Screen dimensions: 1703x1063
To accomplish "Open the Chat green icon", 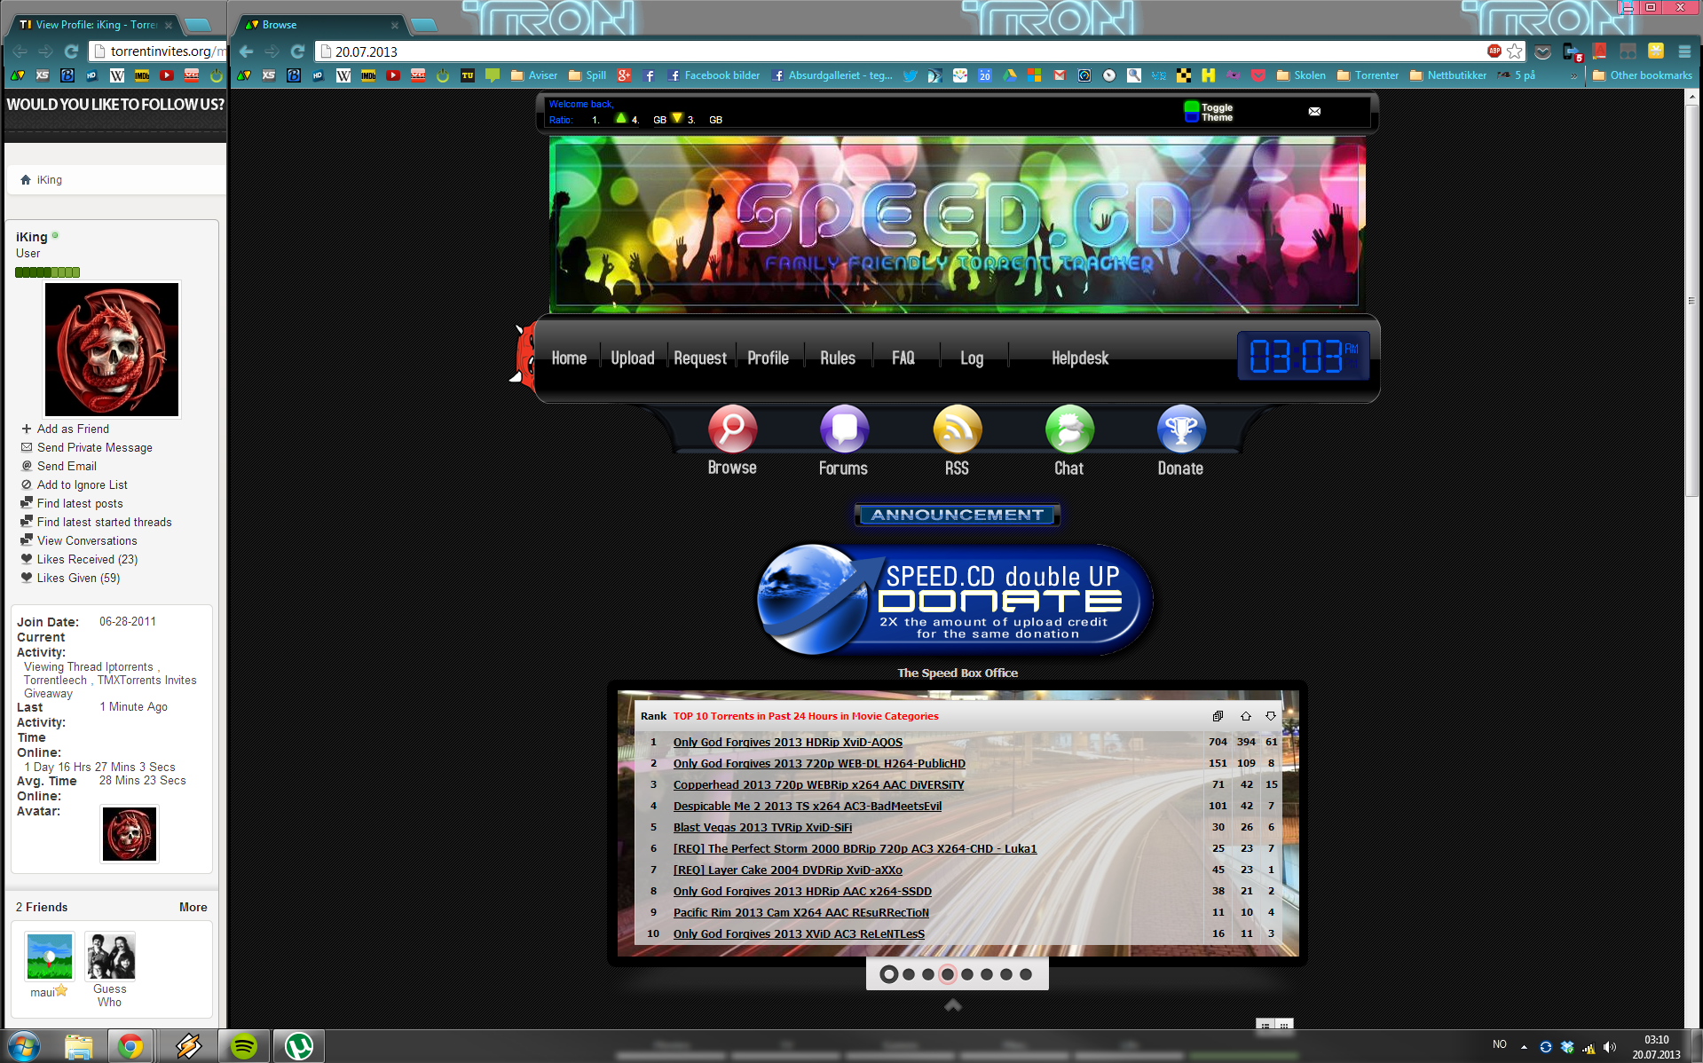I will 1069,429.
